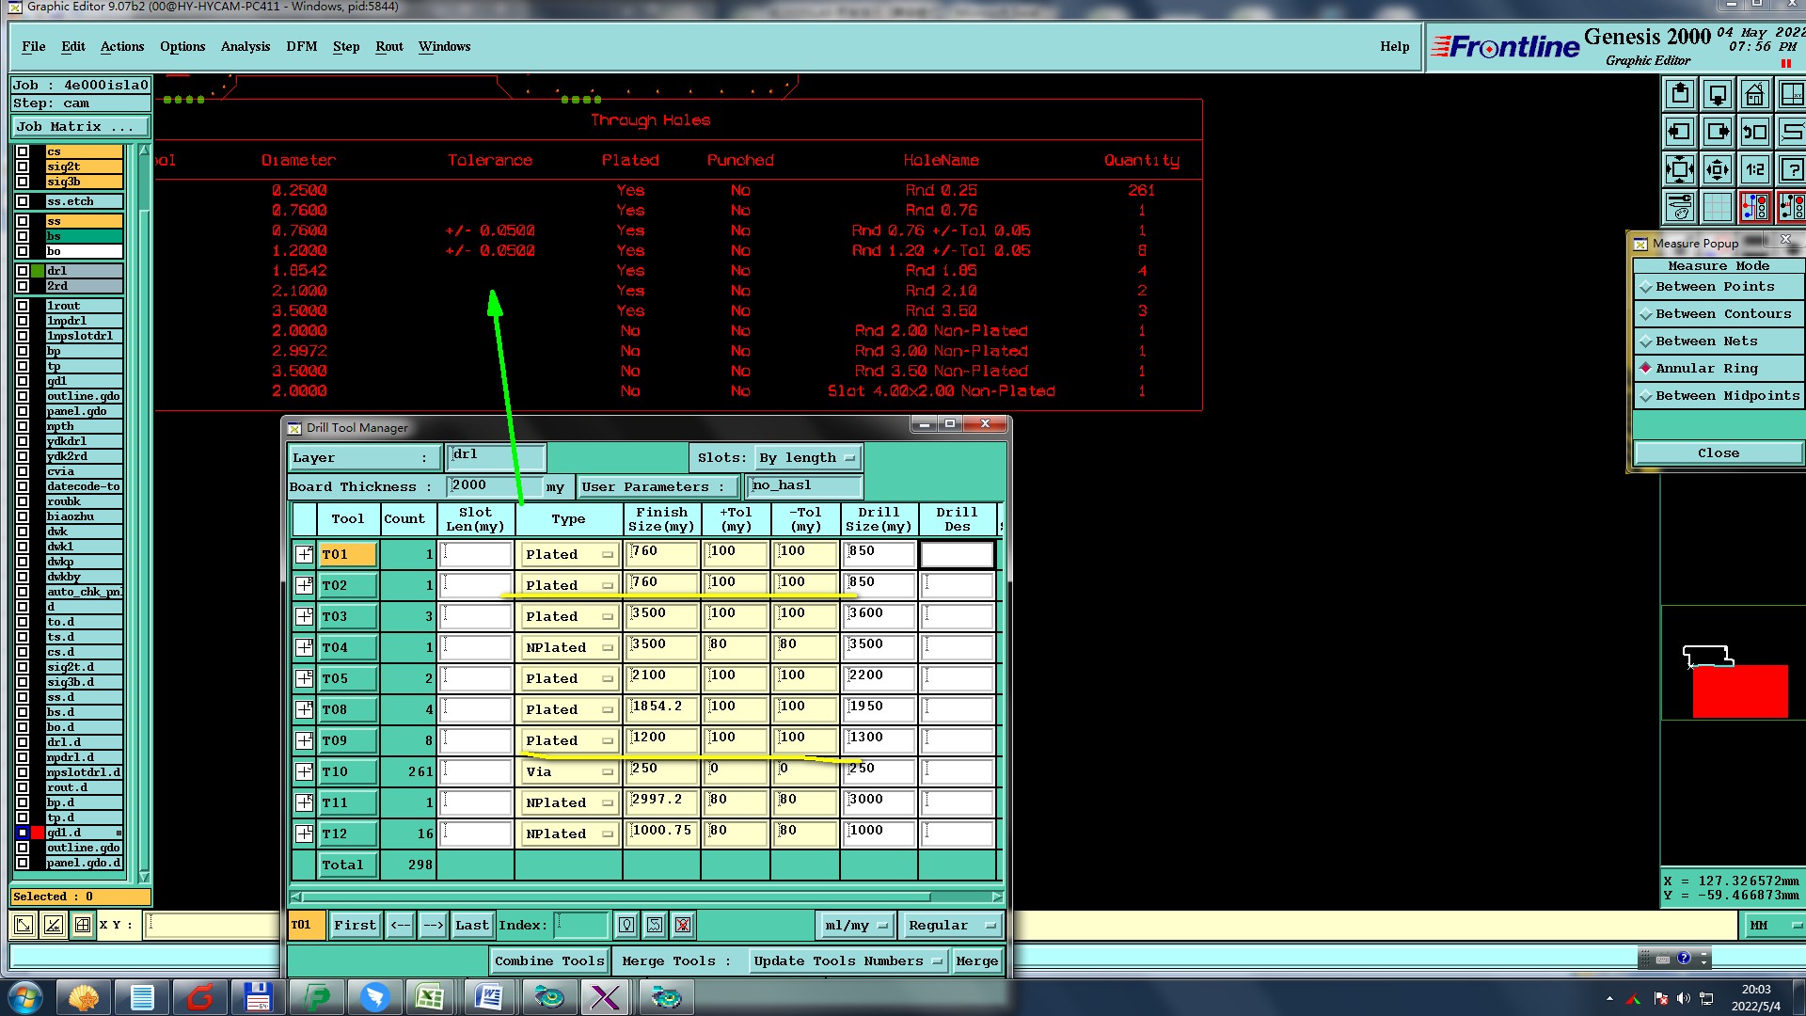The width and height of the screenshot is (1806, 1016).
Task: Click the pan right view icon
Action: [x=1718, y=133]
